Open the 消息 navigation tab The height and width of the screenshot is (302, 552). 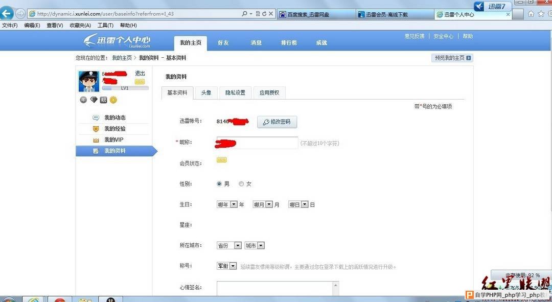[x=256, y=43]
